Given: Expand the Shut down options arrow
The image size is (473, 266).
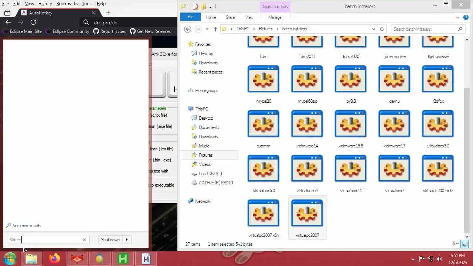Looking at the screenshot, I should pos(127,240).
